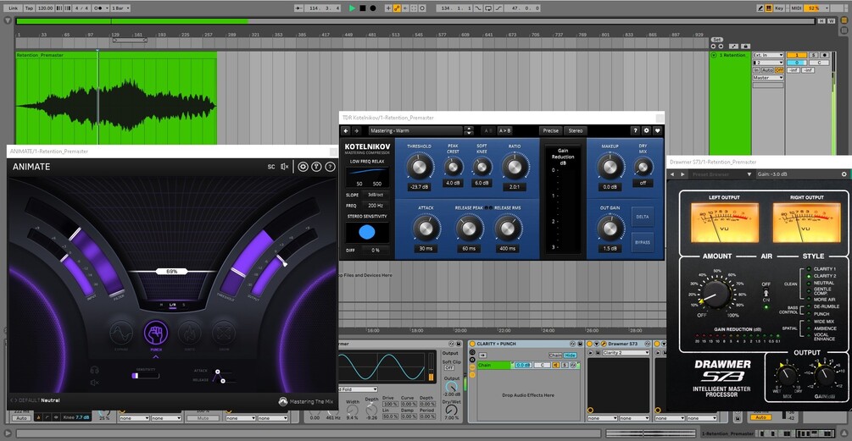The image size is (852, 441).
Task: Toggle the MIDI map mode button
Action: (x=797, y=8)
